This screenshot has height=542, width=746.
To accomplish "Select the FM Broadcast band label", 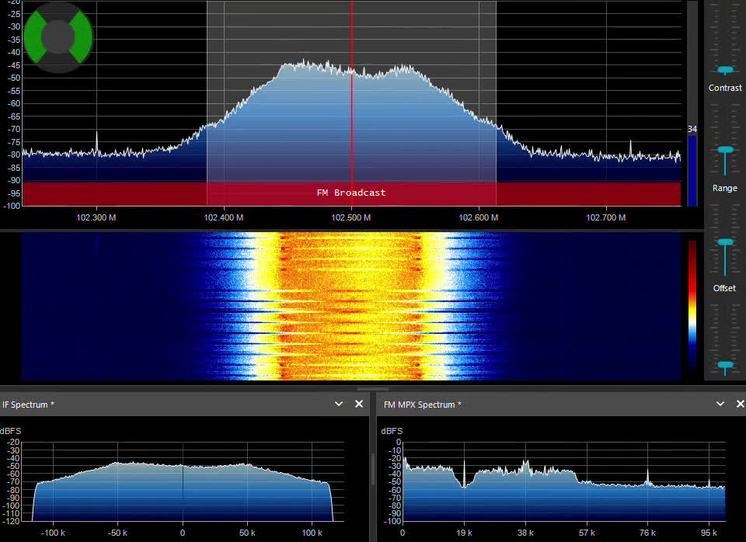I will pos(351,193).
